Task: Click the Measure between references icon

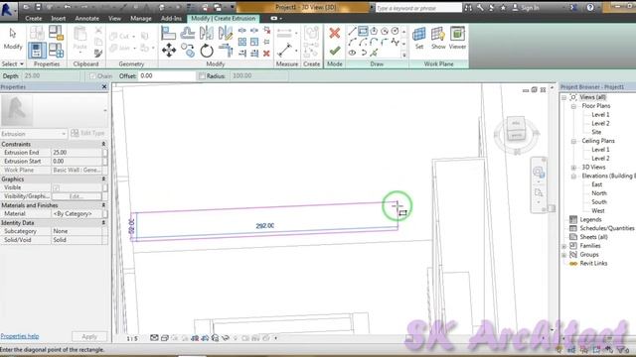Action: (x=285, y=51)
